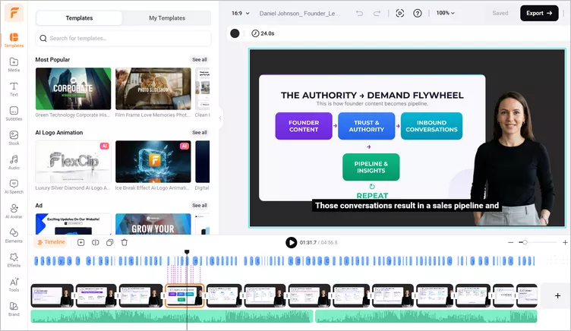571x331 pixels.
Task: Edit the Daniel Johnson project title
Action: [300, 14]
